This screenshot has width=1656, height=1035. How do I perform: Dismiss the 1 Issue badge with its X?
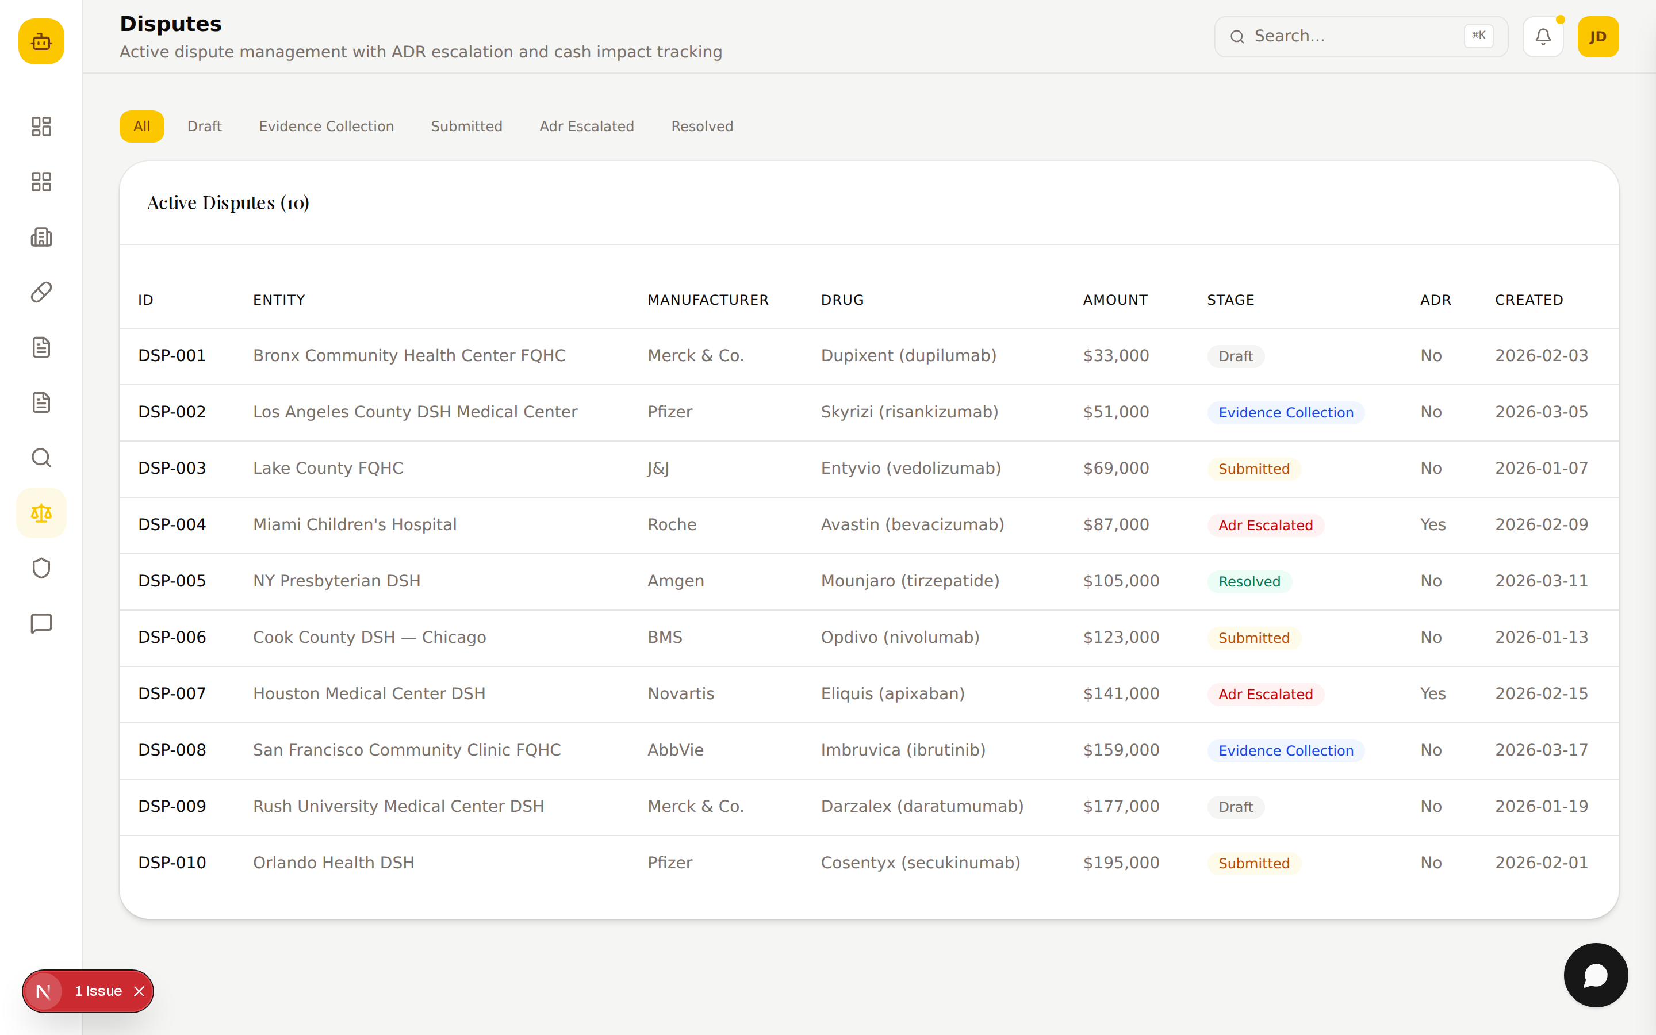point(140,991)
